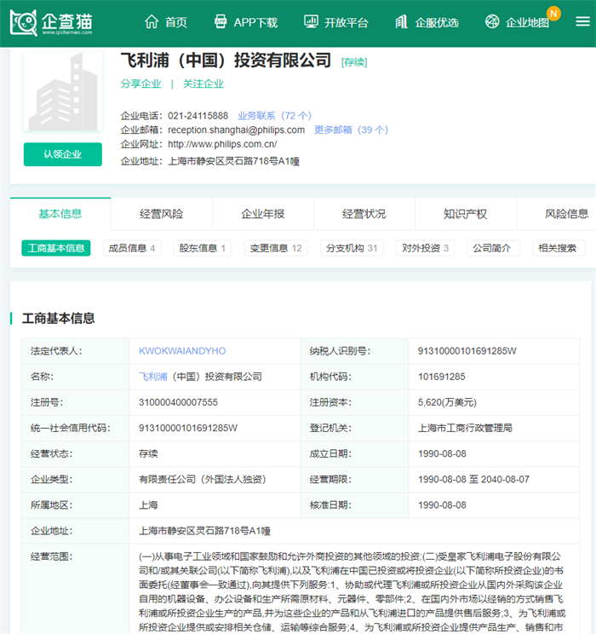
Task: Open 业务联系 (72 个) link
Action: 274,116
